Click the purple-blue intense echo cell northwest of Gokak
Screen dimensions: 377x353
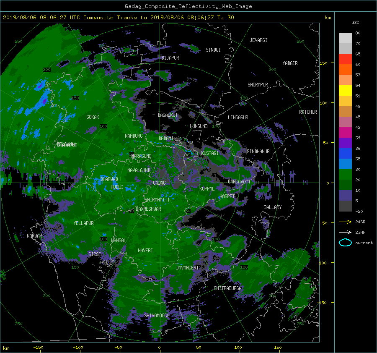coord(44,101)
